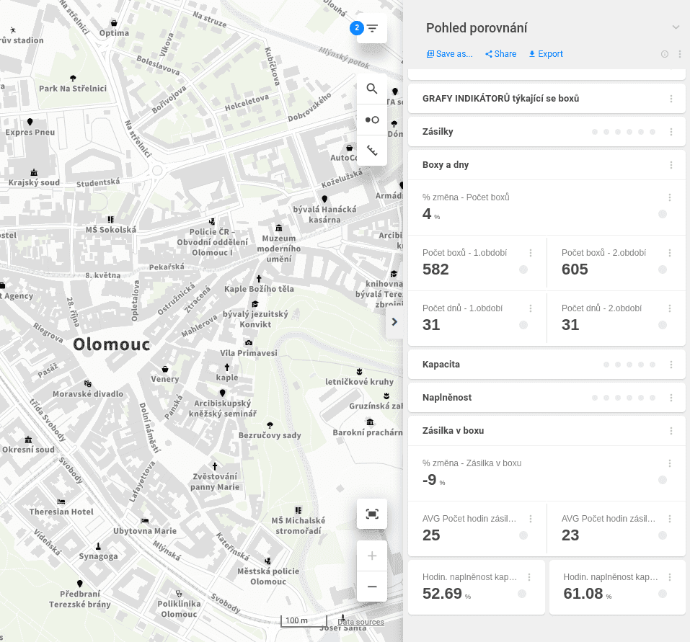
Task: Click the info icon in the panel header
Action: 664,54
